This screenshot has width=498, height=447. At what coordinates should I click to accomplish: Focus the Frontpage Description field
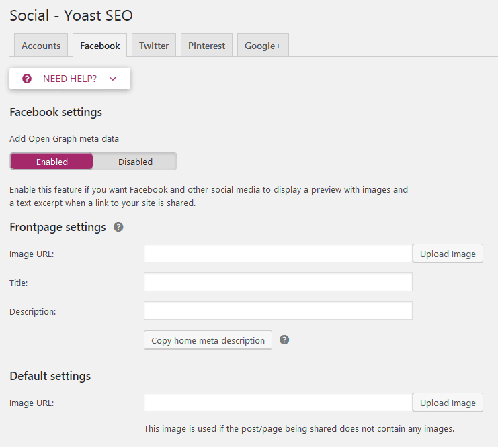click(278, 311)
